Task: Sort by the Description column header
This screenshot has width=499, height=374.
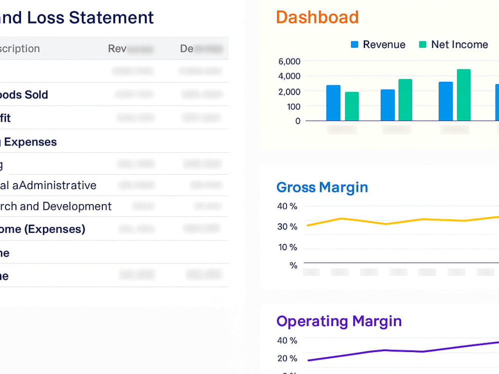Action: [20, 49]
